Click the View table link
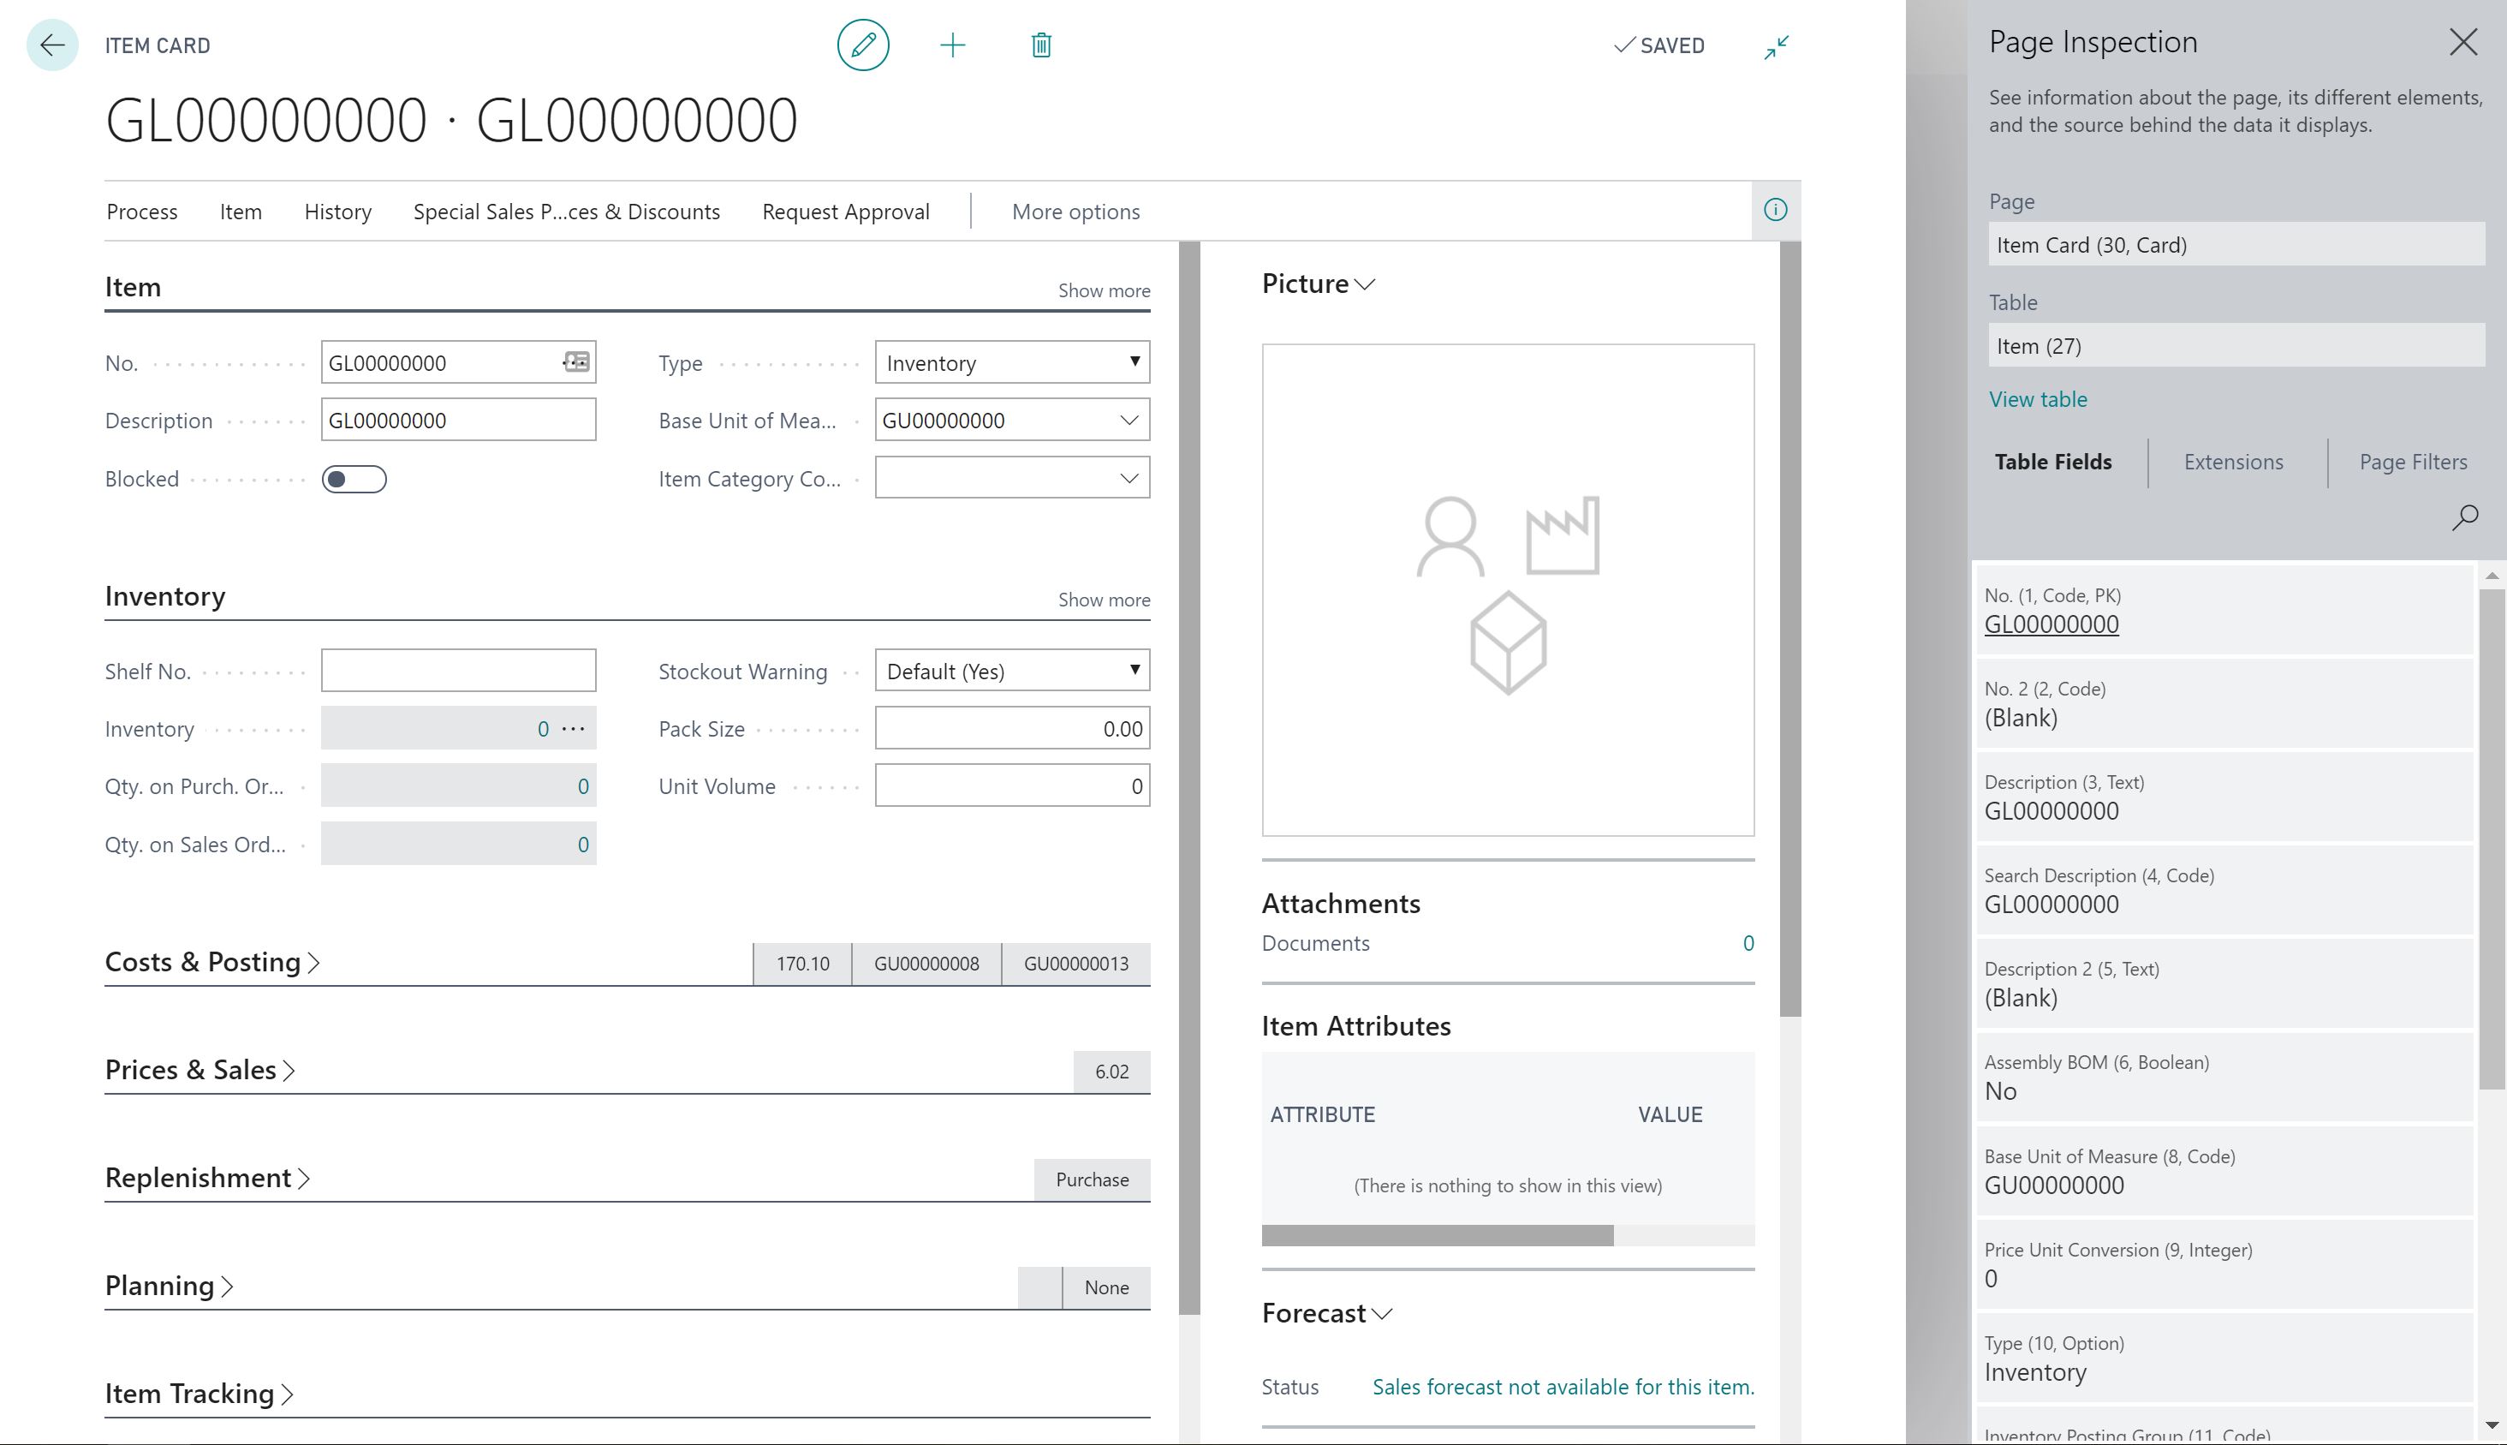 click(2037, 399)
